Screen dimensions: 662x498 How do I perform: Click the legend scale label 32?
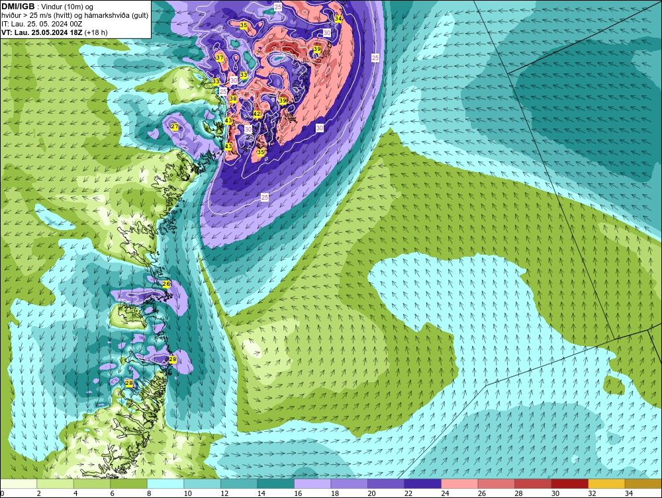coord(591,493)
